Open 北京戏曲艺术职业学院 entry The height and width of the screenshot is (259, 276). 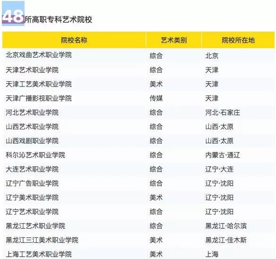click(39, 55)
